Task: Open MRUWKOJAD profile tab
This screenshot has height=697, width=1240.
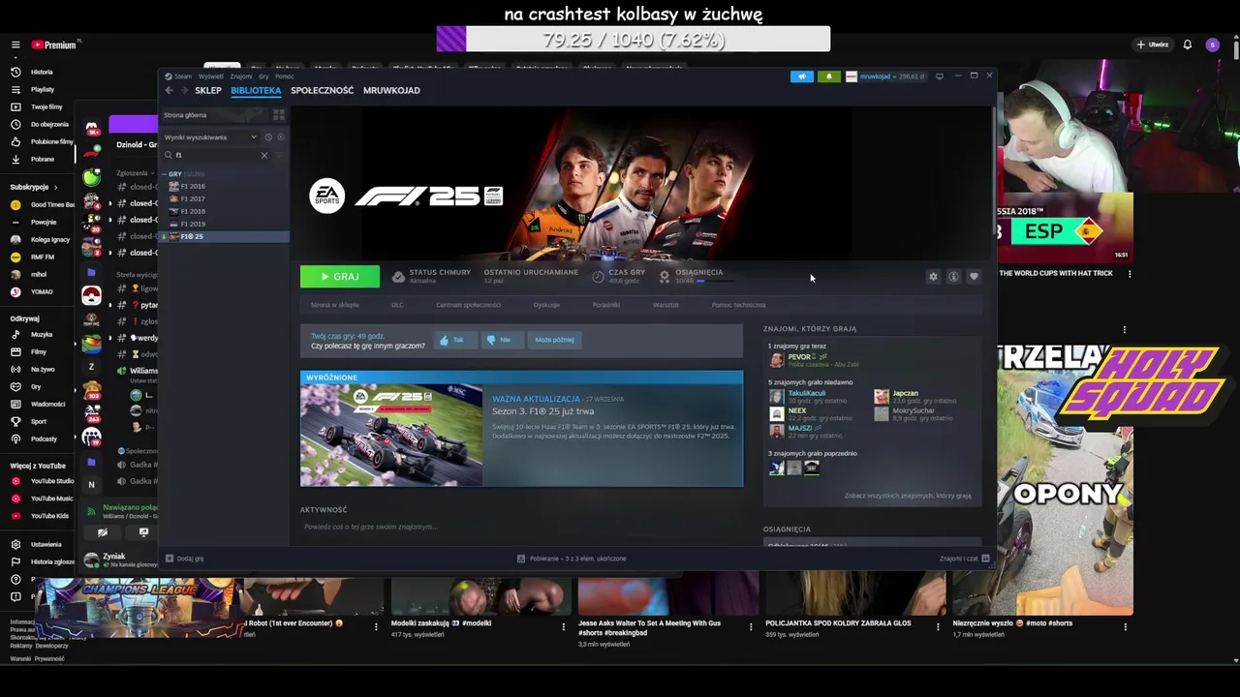Action: (x=391, y=90)
